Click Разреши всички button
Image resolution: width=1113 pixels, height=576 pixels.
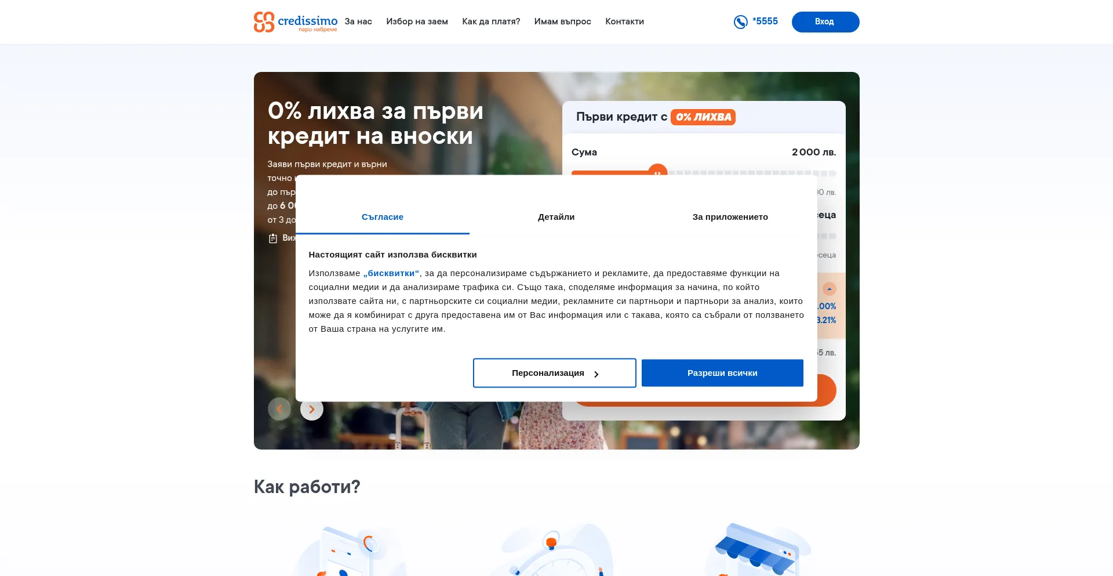coord(722,373)
